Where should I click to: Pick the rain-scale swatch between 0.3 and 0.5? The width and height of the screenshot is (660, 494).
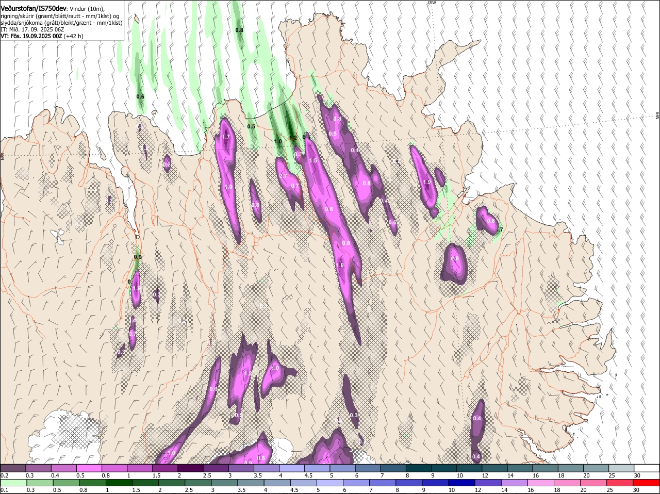[x=40, y=483]
